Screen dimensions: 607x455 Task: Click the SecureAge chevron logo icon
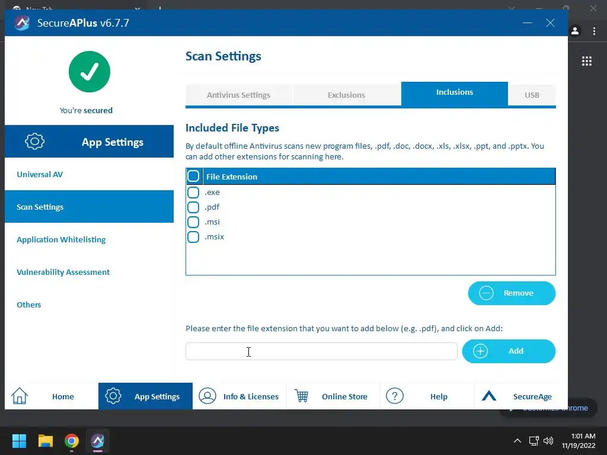tap(489, 396)
